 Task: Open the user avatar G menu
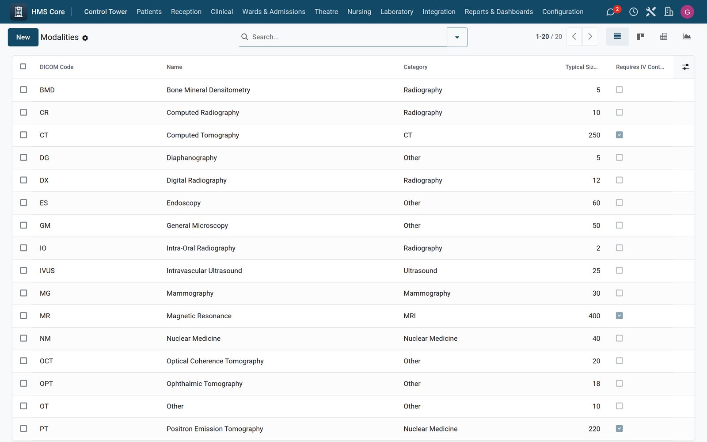click(687, 12)
